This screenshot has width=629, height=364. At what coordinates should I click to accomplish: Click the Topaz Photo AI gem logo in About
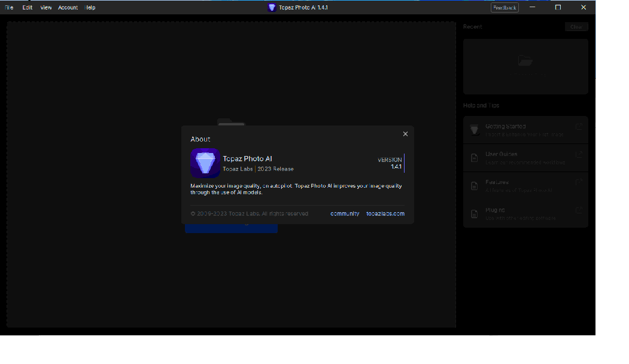pyautogui.click(x=205, y=163)
